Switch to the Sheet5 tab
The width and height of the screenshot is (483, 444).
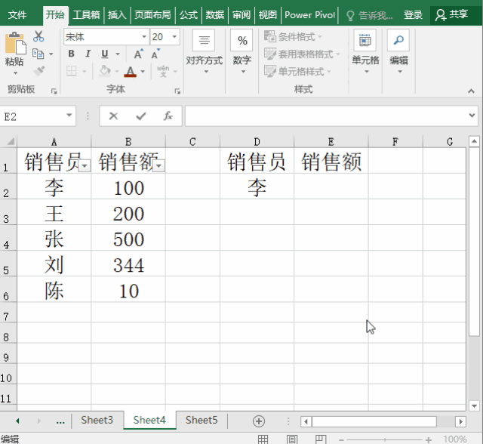point(202,420)
